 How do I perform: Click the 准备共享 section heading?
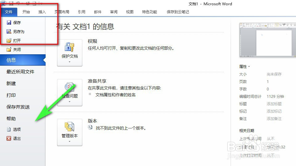tap(97, 81)
